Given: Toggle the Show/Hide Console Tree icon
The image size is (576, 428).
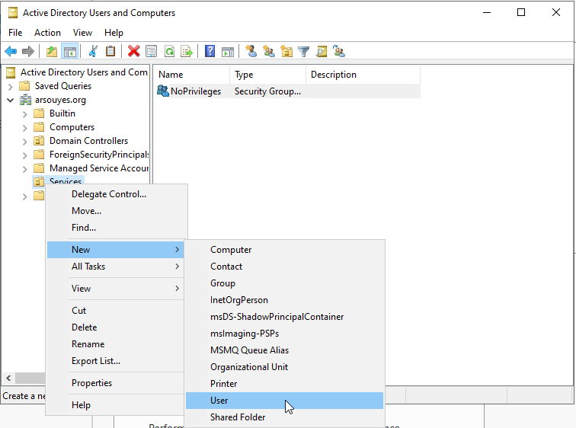Looking at the screenshot, I should (x=70, y=51).
